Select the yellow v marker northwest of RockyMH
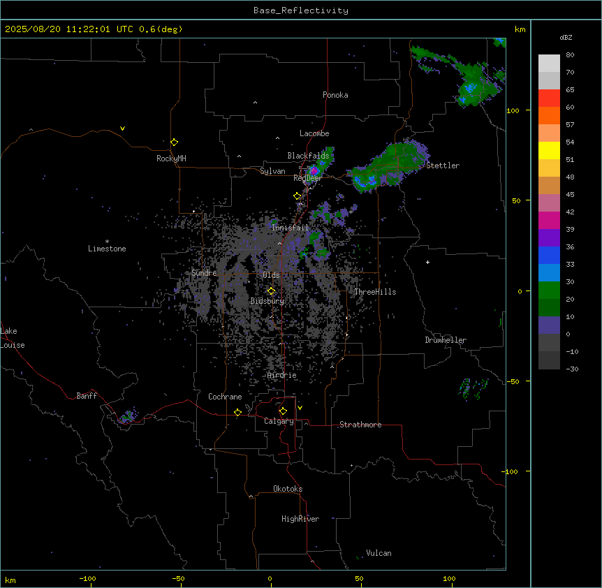Image resolution: width=602 pixels, height=588 pixels. [122, 128]
